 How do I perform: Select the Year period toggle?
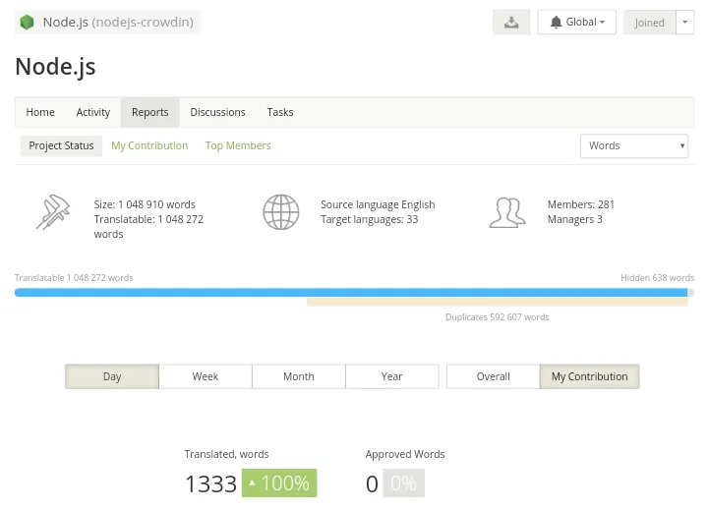pos(392,376)
